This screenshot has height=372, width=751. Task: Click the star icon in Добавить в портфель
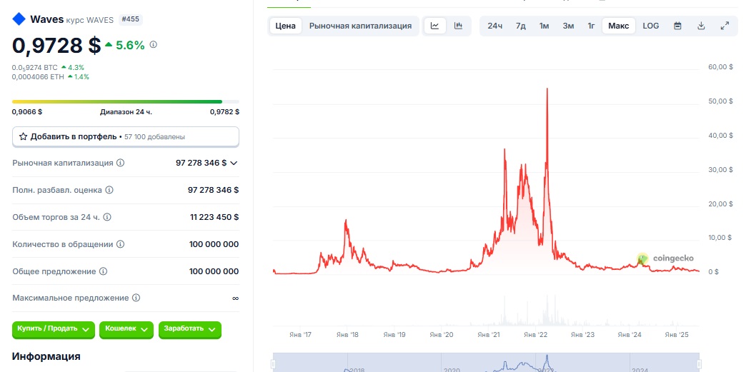tap(23, 136)
